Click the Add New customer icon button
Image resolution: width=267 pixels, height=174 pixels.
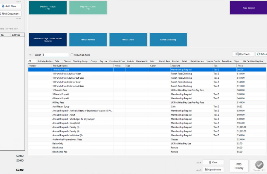point(10,6)
